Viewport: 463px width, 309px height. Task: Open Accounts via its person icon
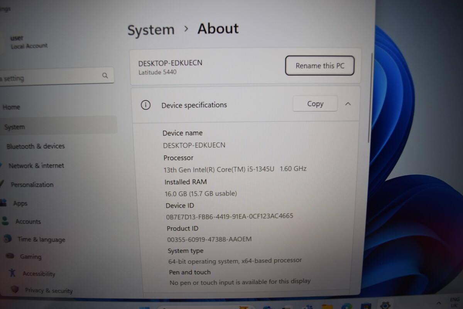pyautogui.click(x=5, y=221)
